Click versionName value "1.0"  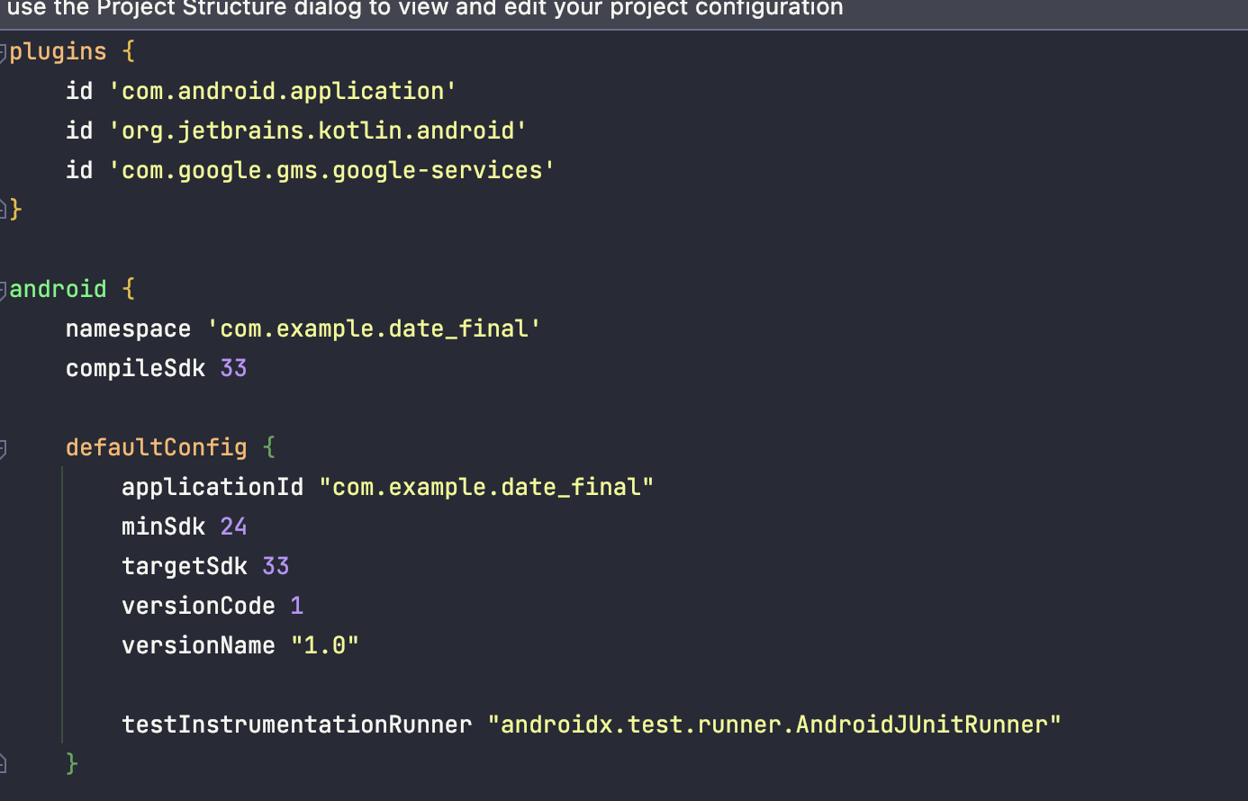(325, 645)
